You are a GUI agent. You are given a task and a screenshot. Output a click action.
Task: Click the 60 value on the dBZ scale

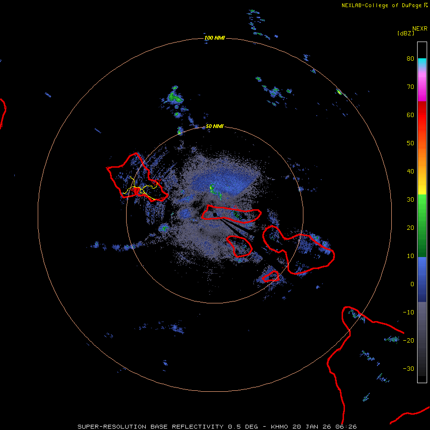click(410, 115)
